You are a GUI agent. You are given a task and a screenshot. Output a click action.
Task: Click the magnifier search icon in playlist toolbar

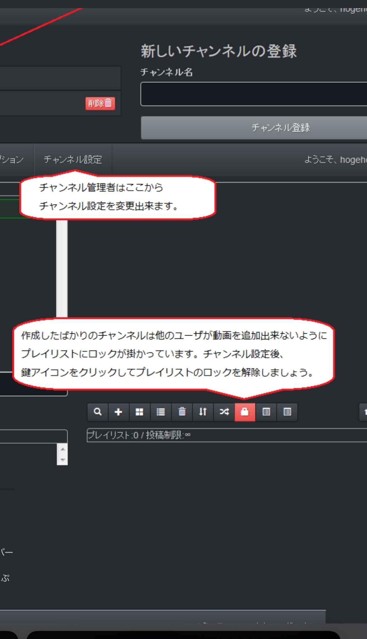pyautogui.click(x=98, y=412)
